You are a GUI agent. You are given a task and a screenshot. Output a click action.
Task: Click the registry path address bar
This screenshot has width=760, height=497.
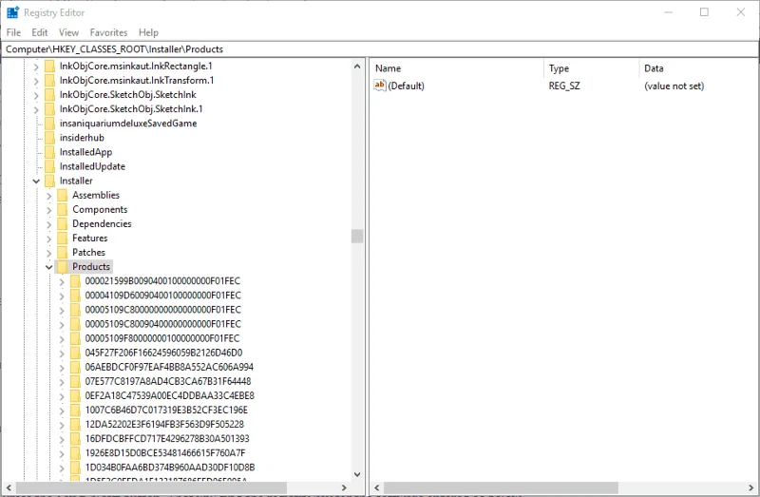379,49
